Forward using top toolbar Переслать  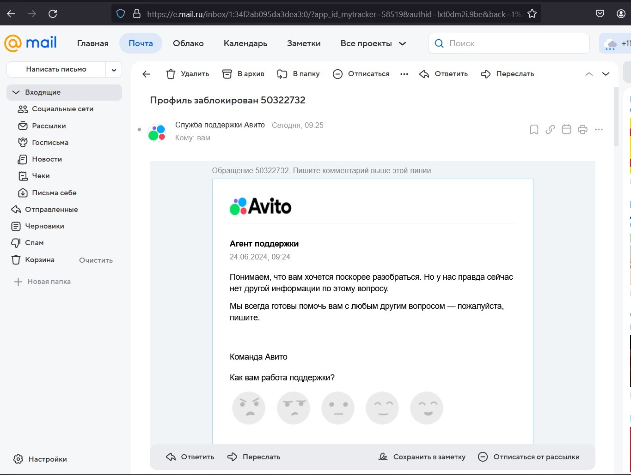coord(507,74)
